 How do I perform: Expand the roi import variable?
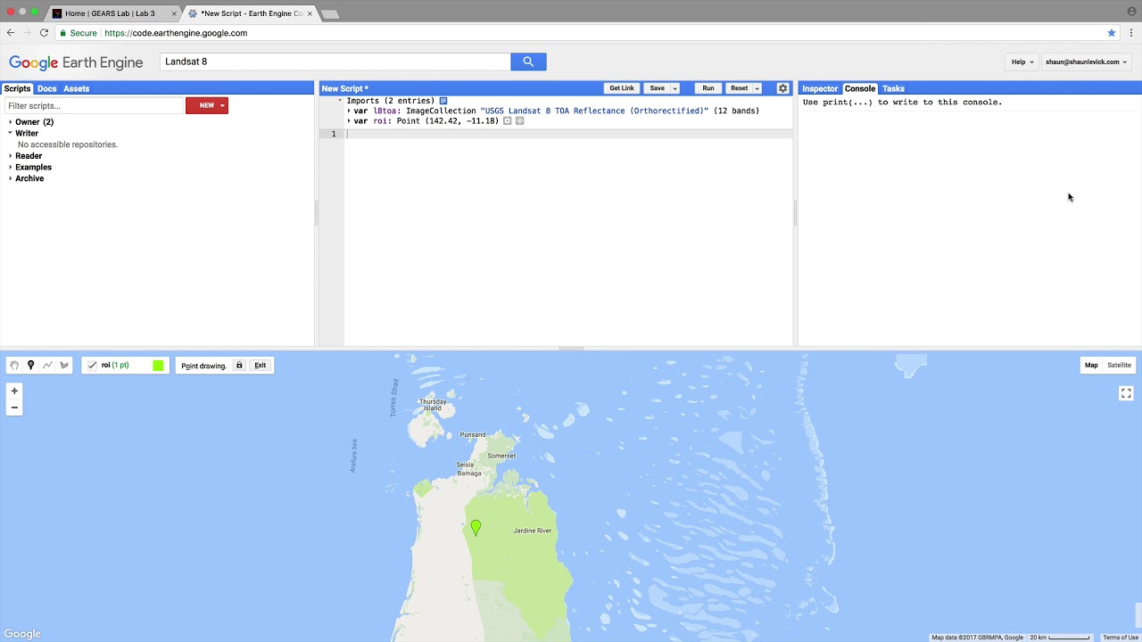tap(349, 121)
